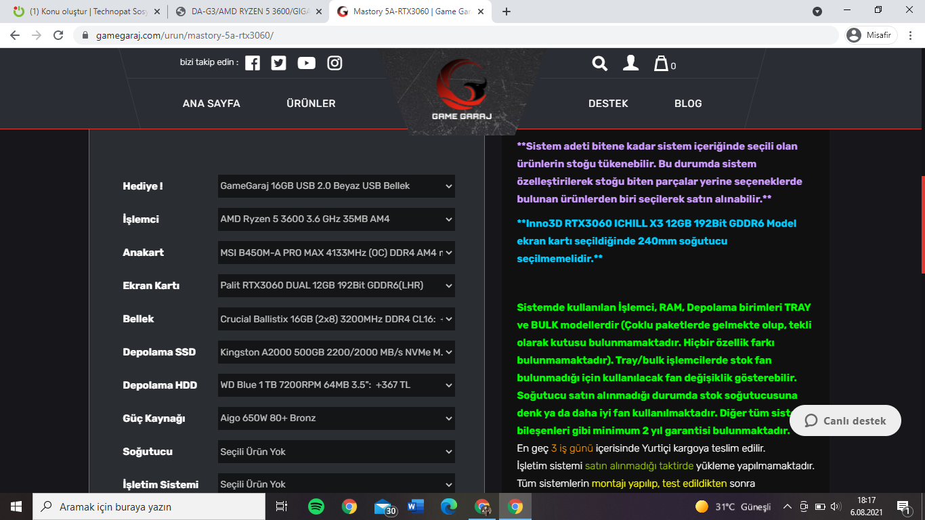
Task: Open the Ekran Kartı dropdown
Action: [336, 286]
